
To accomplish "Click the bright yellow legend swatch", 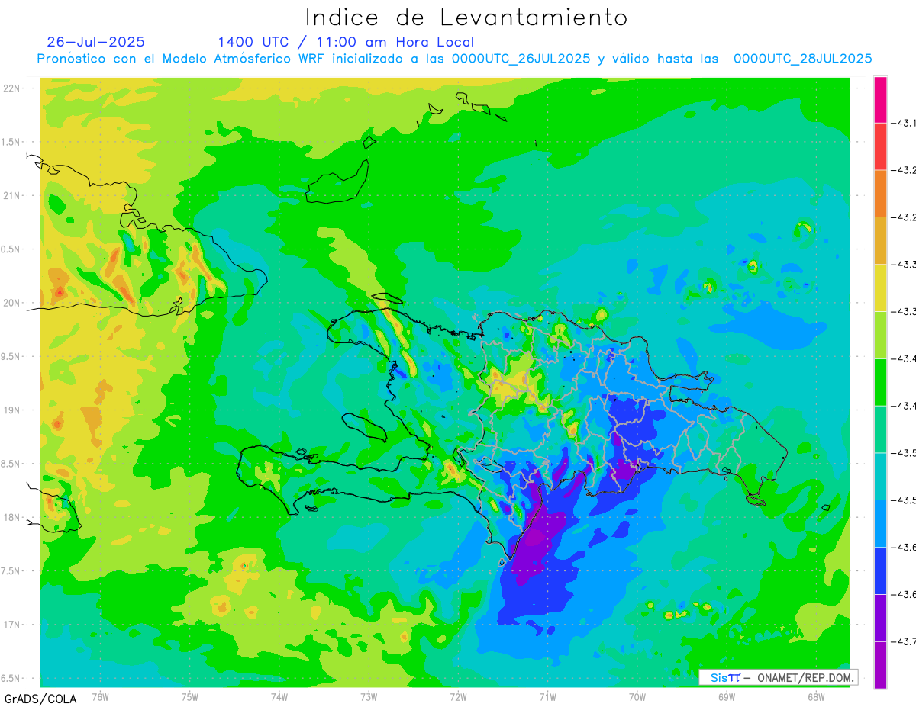I will coord(880,288).
